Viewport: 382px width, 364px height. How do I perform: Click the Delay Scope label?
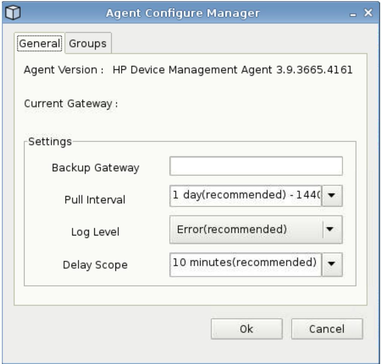(95, 265)
